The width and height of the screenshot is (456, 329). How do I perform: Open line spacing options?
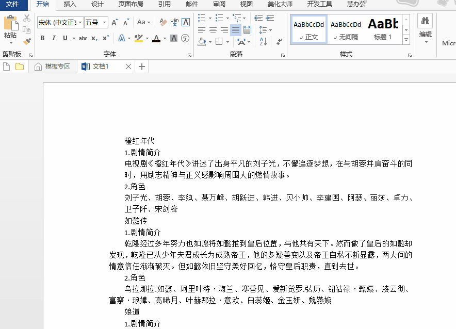point(265,29)
